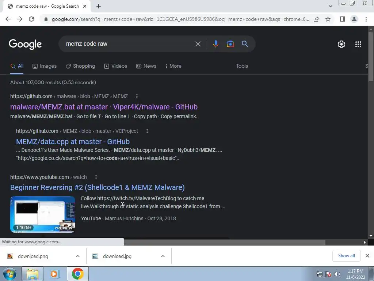Expand the More search categories menu
The image size is (374, 281).
click(173, 66)
